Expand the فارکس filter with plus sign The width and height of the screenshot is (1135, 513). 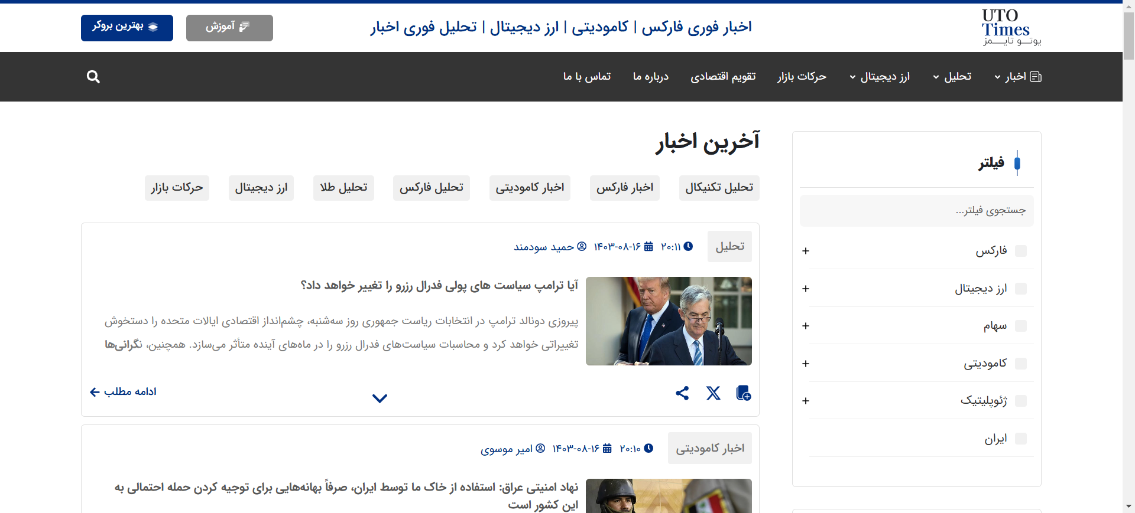pos(806,251)
